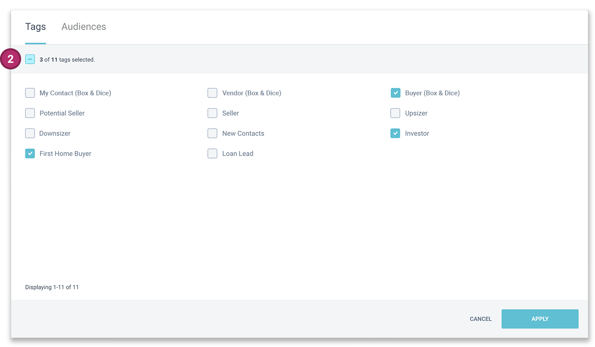
Task: Select the Downsizer tag
Action: 30,133
